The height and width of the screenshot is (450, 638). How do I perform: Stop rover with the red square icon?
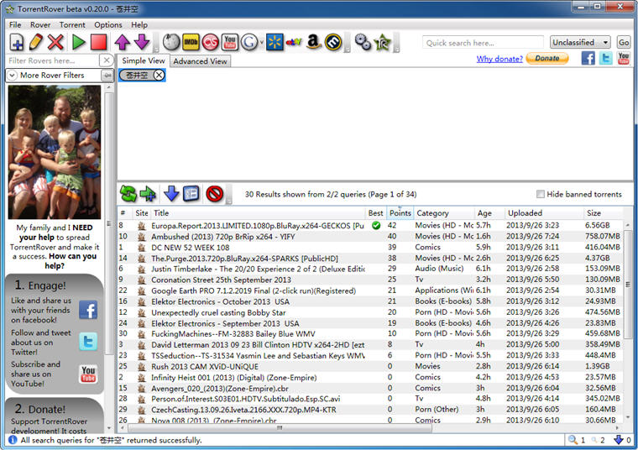(x=98, y=42)
